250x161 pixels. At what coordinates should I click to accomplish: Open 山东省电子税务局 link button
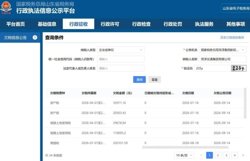point(235,8)
